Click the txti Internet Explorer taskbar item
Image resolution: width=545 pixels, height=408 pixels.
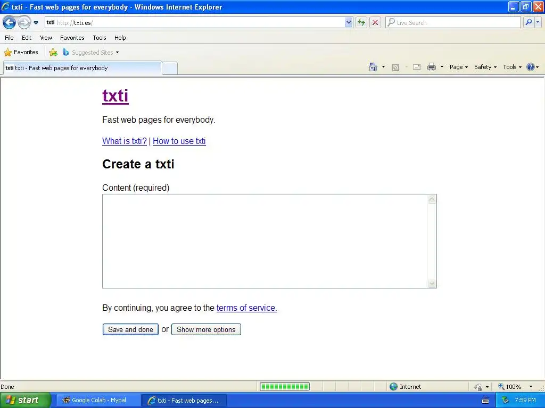tap(184, 401)
